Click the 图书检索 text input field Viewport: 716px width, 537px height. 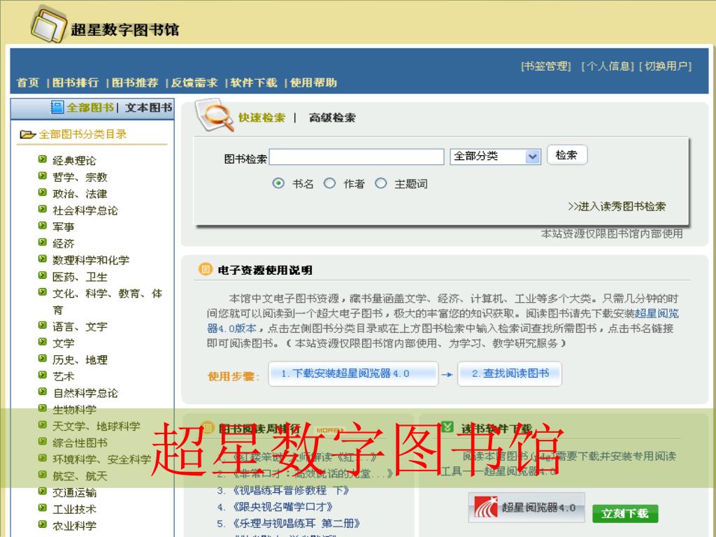357,157
